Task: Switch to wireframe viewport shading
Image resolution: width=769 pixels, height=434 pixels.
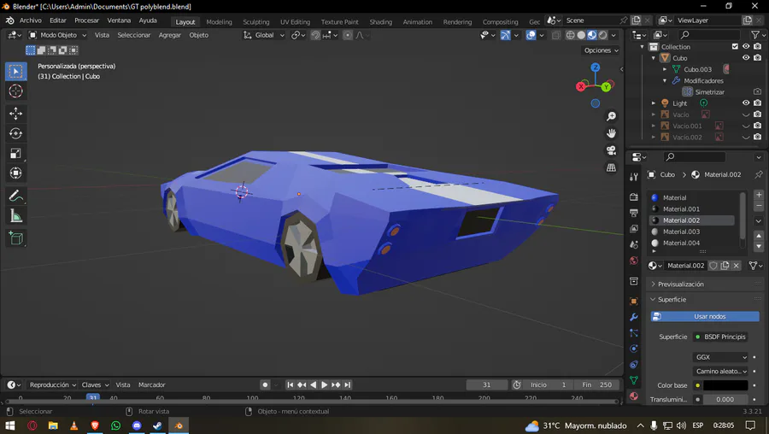Action: tap(571, 35)
